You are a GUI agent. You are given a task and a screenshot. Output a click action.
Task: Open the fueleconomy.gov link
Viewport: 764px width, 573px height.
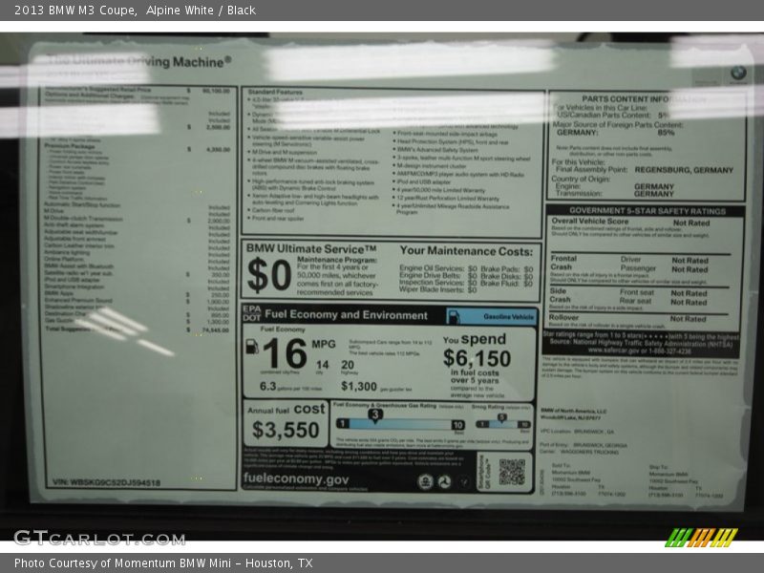point(296,479)
